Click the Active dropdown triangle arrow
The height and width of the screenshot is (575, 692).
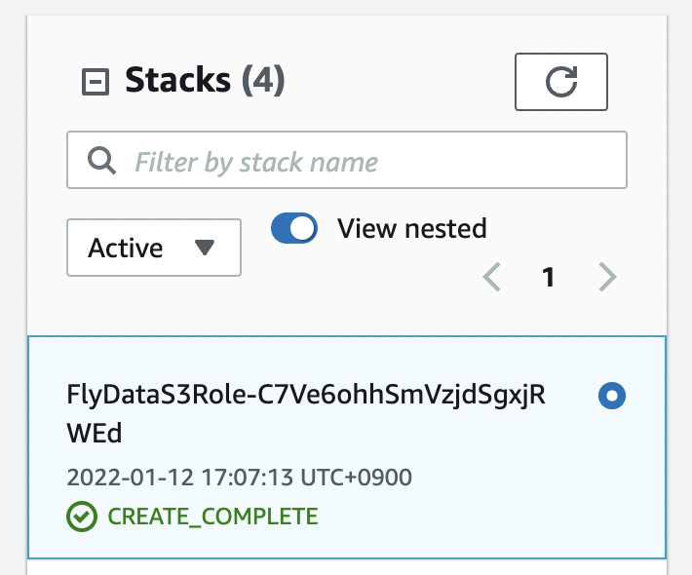click(205, 248)
